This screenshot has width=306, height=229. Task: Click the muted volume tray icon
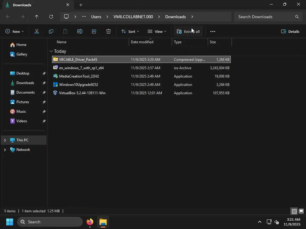(x=277, y=222)
